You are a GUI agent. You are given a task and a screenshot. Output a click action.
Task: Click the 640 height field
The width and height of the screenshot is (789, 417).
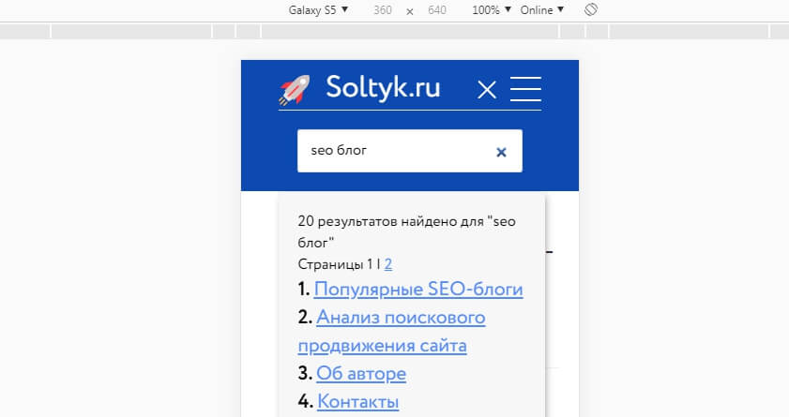click(x=437, y=10)
